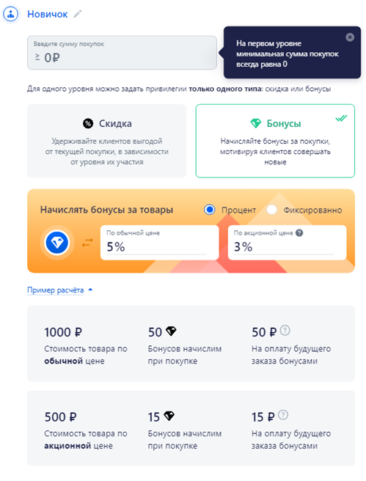Click the level icon next to Новичок
This screenshot has height=481, width=366.
(x=11, y=14)
